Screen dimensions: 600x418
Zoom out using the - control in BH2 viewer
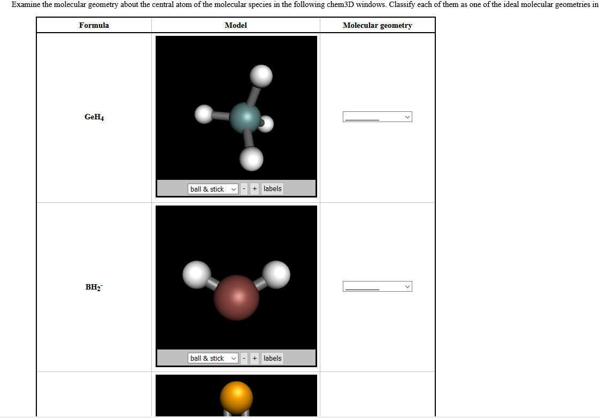(244, 358)
